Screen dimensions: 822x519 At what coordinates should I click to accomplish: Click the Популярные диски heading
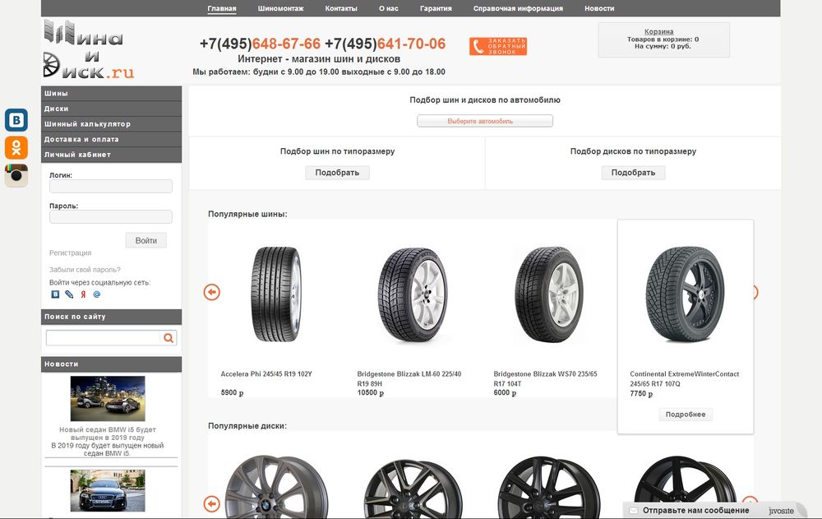[x=247, y=426]
